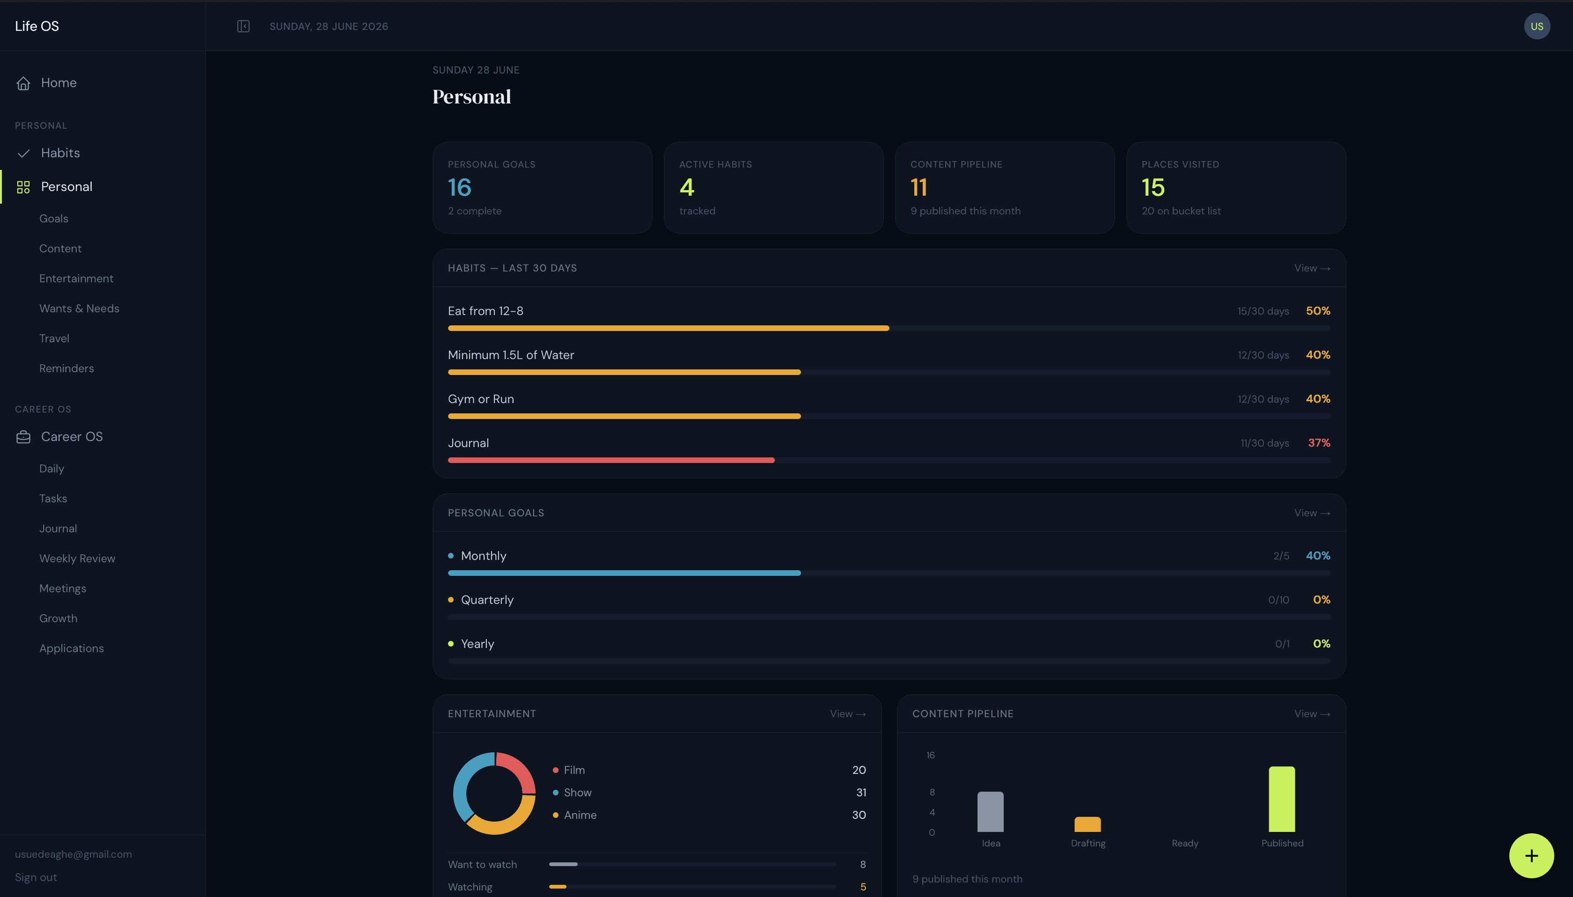View all habits from last 30 days
The image size is (1573, 897).
[x=1312, y=268]
